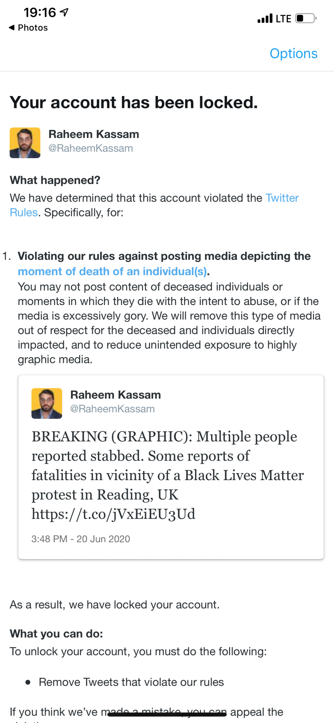
Task: Tap the @RaheemKassam handle under heading
Action: tap(91, 148)
